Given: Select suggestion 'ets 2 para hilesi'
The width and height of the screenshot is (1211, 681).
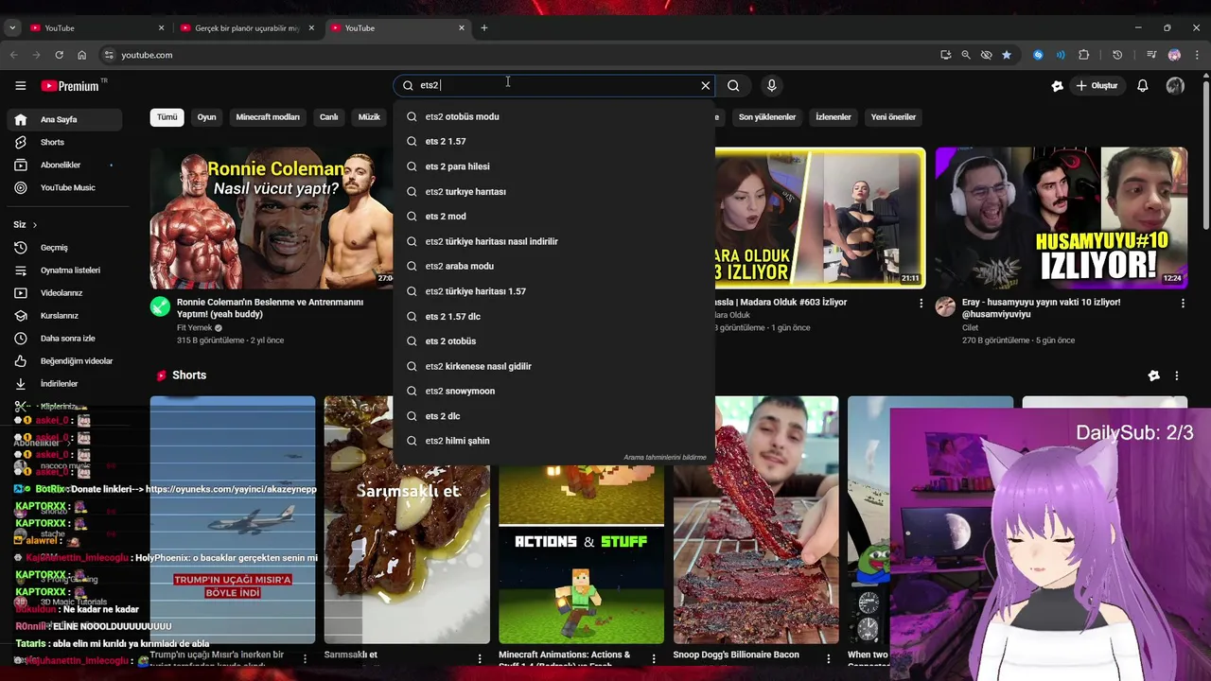Looking at the screenshot, I should click(x=553, y=166).
